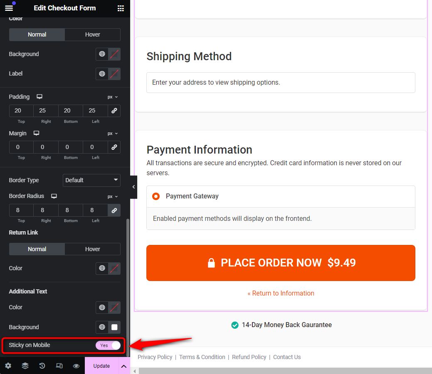Click the Update button
This screenshot has height=374, width=432.
click(101, 366)
